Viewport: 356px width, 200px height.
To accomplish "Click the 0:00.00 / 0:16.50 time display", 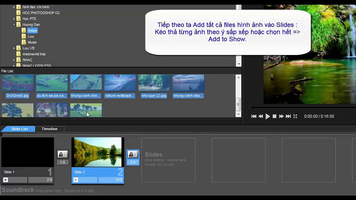I will [319, 116].
